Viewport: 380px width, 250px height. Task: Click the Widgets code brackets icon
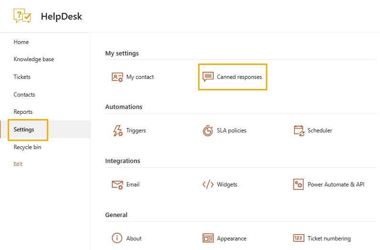pos(208,185)
